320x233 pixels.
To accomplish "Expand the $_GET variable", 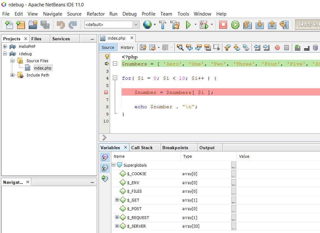I will pos(117,199).
